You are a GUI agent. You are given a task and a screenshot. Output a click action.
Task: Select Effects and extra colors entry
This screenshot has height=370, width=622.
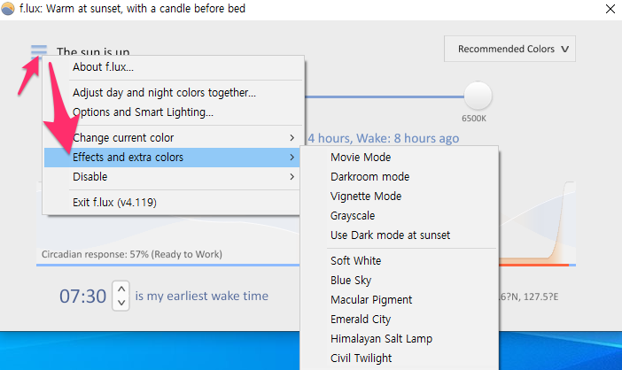(172, 158)
